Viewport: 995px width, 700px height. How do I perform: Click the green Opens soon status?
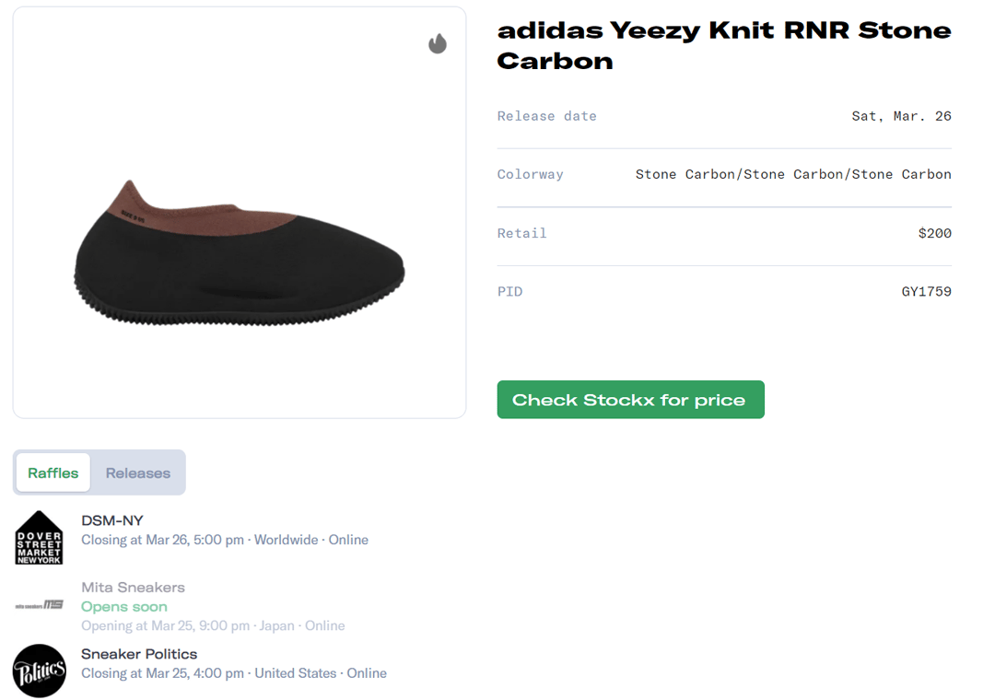(x=124, y=606)
